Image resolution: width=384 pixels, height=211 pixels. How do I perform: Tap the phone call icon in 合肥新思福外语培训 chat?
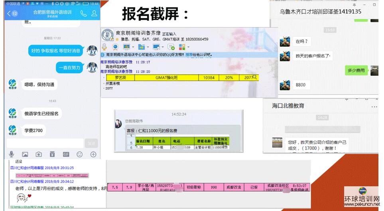point(83,14)
